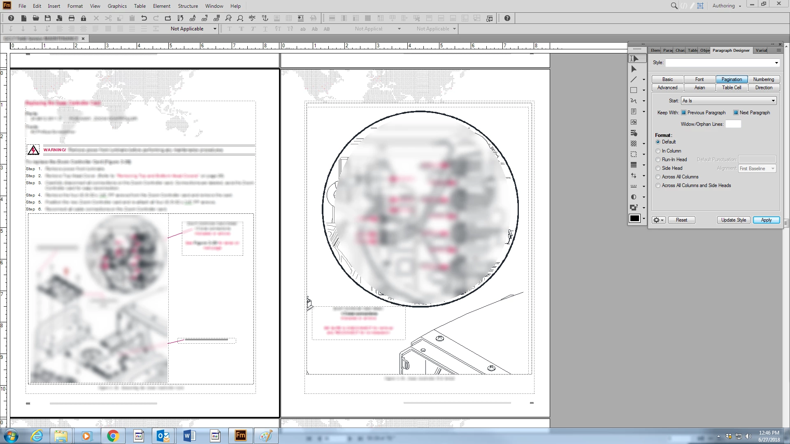Click the Print toolbar icon

point(72,18)
